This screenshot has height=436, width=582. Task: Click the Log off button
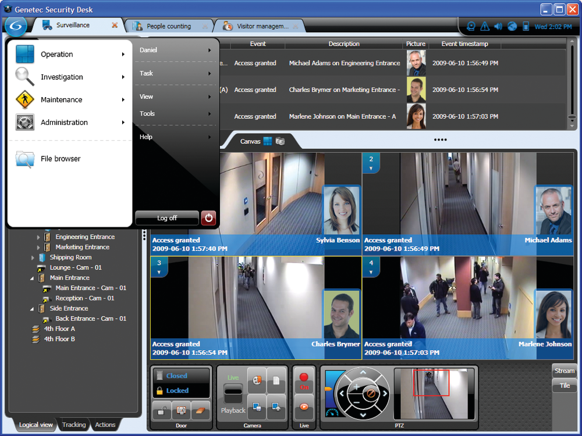[x=166, y=218]
